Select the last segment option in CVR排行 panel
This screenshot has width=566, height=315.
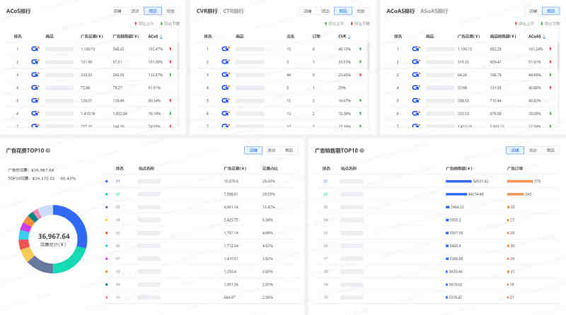tap(361, 11)
